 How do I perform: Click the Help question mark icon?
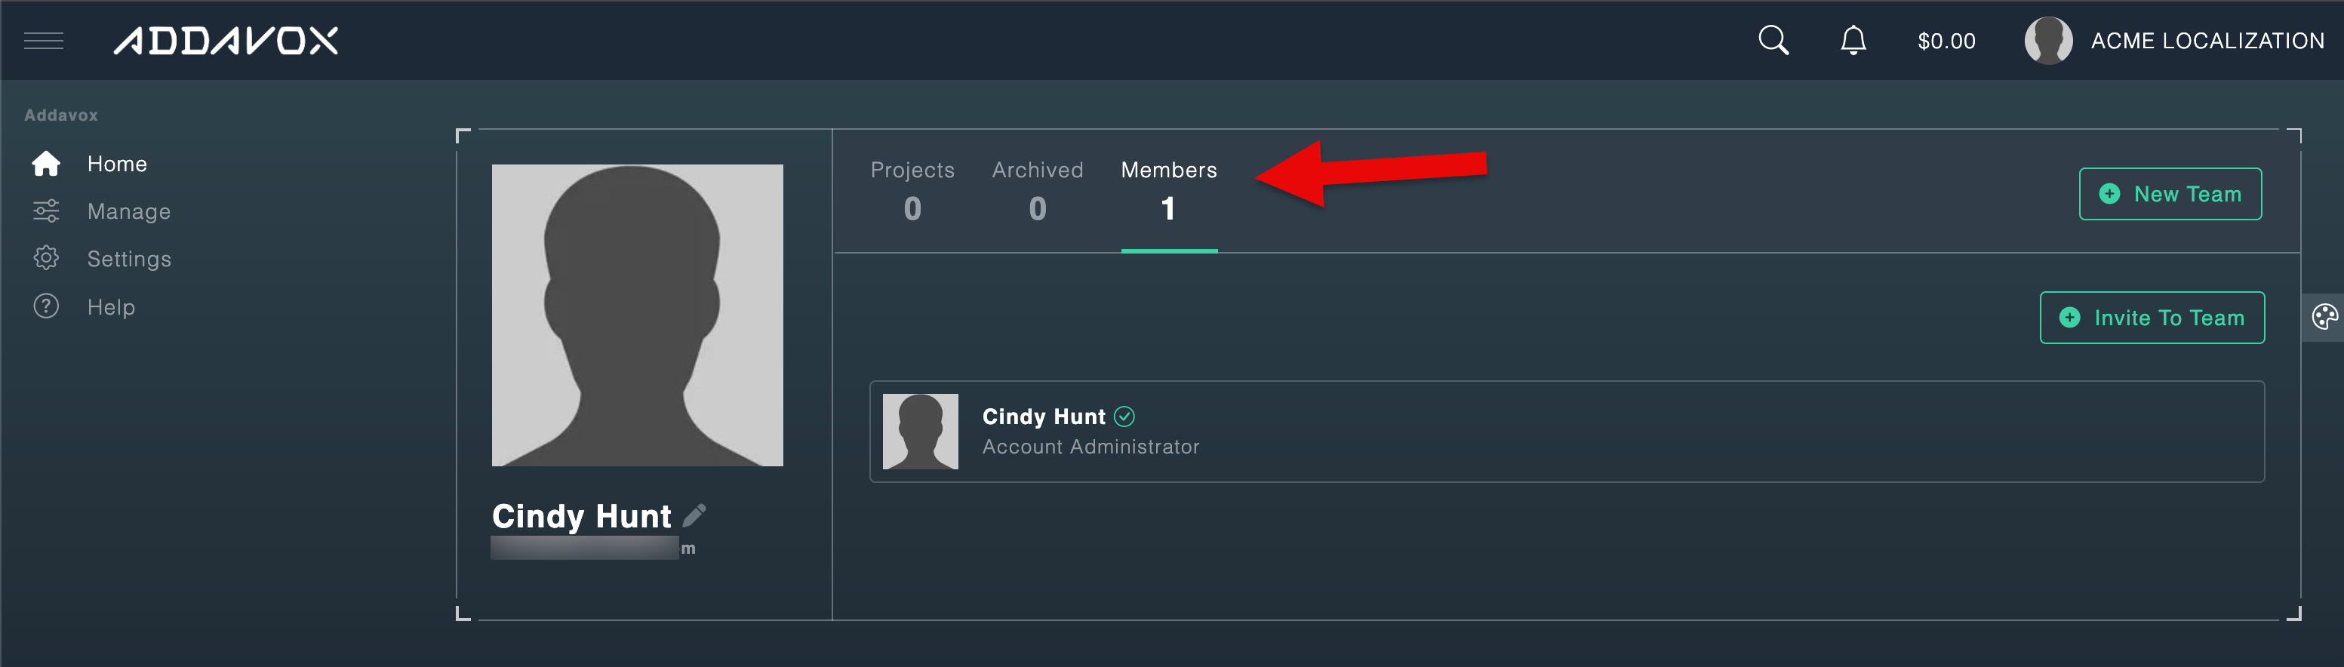click(46, 306)
